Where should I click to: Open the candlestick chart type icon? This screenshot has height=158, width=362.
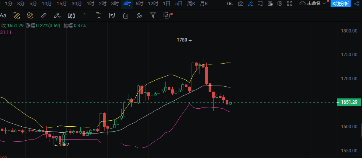pyautogui.click(x=71, y=15)
